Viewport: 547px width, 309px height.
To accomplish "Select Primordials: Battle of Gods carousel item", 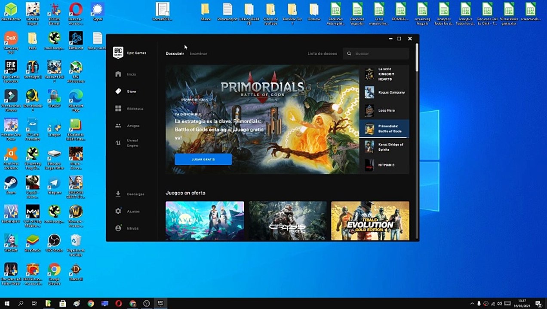I will click(384, 129).
